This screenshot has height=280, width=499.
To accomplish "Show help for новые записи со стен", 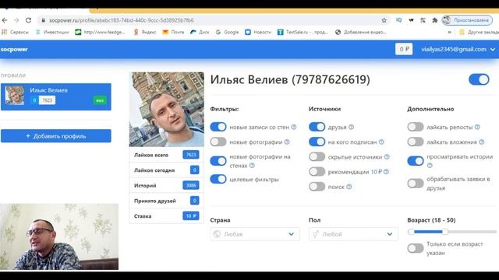I will click(294, 127).
